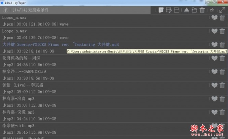
Task: Click info line pcm 00:01 39.7K wave
Action: (x=36, y=38)
